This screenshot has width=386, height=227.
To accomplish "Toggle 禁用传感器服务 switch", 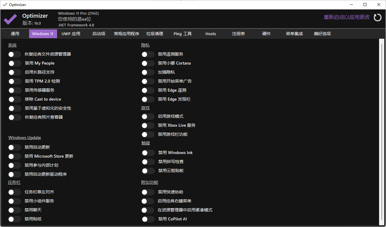I will [x=15, y=90].
